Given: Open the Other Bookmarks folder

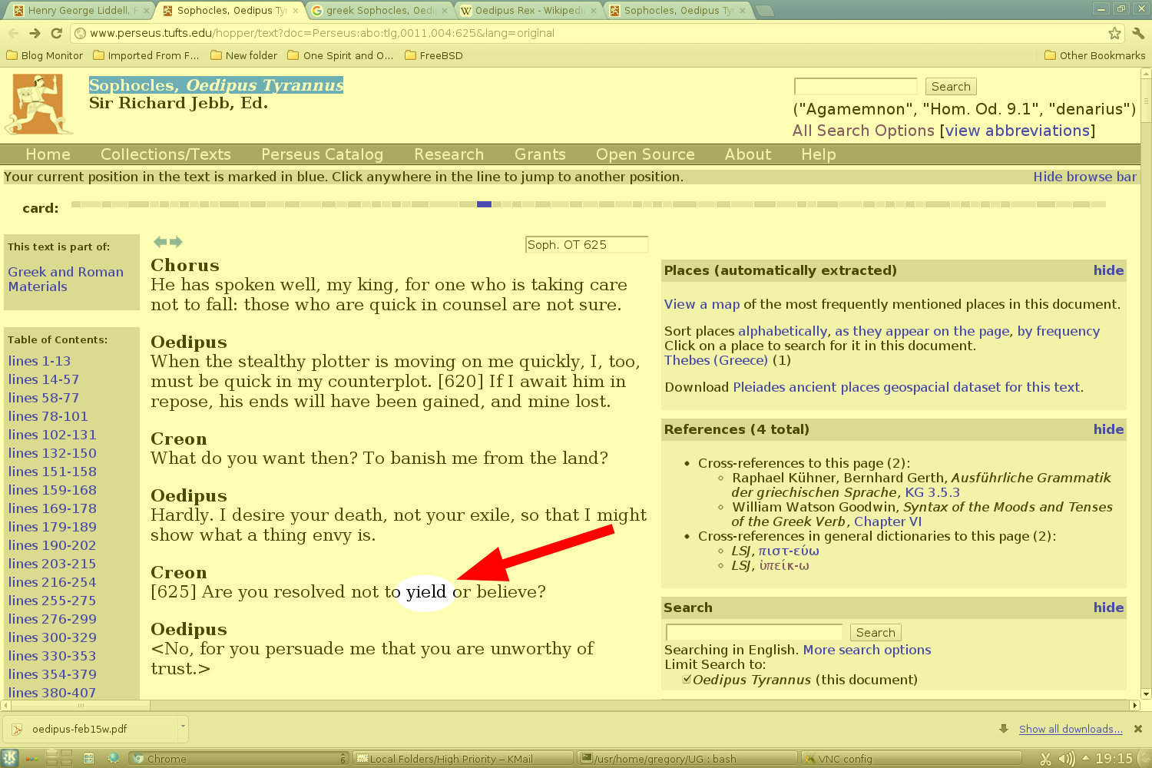Looking at the screenshot, I should click(1095, 55).
